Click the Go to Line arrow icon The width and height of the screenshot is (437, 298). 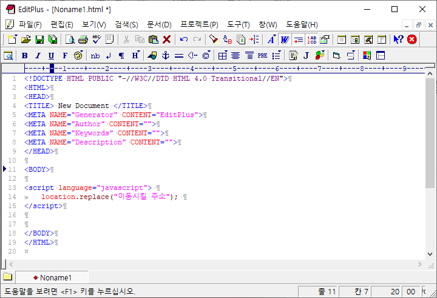click(254, 39)
